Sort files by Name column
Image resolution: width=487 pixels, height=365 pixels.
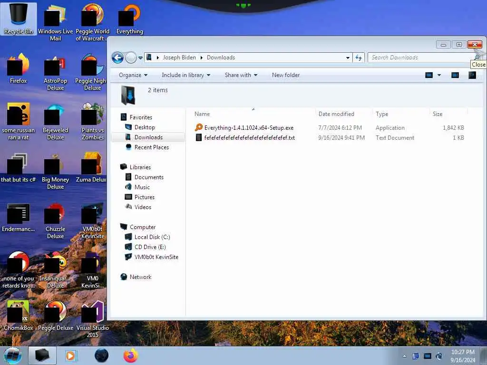coord(253,114)
